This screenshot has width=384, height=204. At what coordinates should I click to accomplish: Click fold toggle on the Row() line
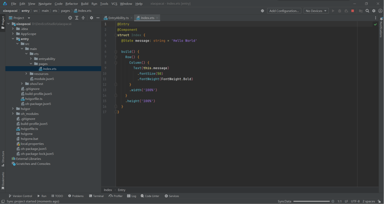pyautogui.click(x=116, y=57)
